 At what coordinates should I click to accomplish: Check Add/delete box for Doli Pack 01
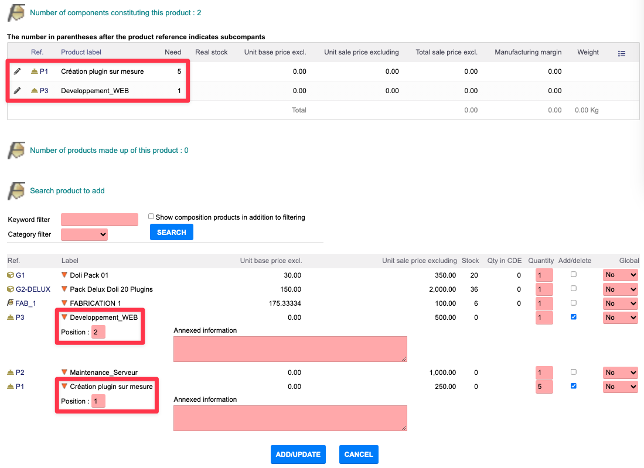(573, 274)
